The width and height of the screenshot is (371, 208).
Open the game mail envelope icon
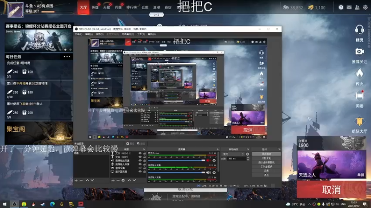349,7
